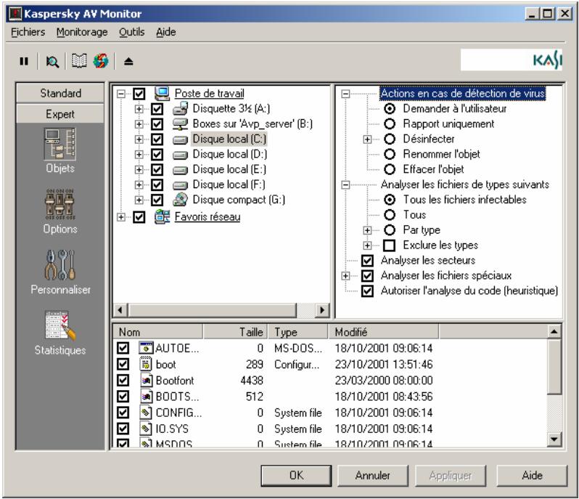The width and height of the screenshot is (579, 499).
Task: Expand the Disquette 3½ (A:) node
Action: [x=139, y=109]
